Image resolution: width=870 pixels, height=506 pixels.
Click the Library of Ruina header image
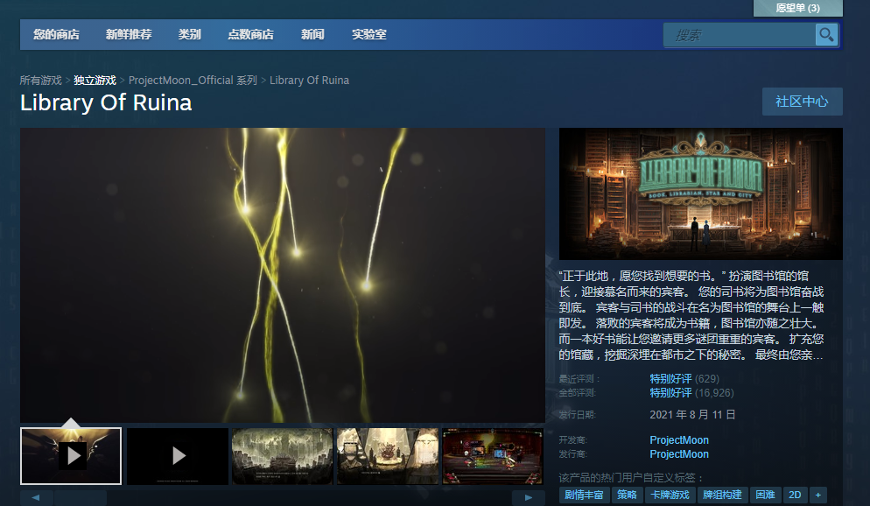(x=701, y=194)
